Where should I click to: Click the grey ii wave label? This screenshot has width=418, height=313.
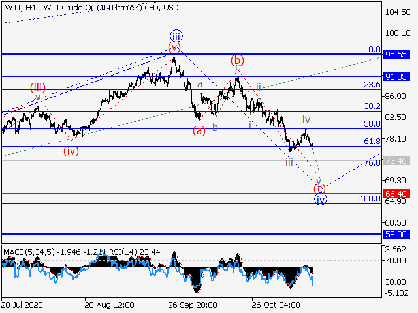pos(259,86)
